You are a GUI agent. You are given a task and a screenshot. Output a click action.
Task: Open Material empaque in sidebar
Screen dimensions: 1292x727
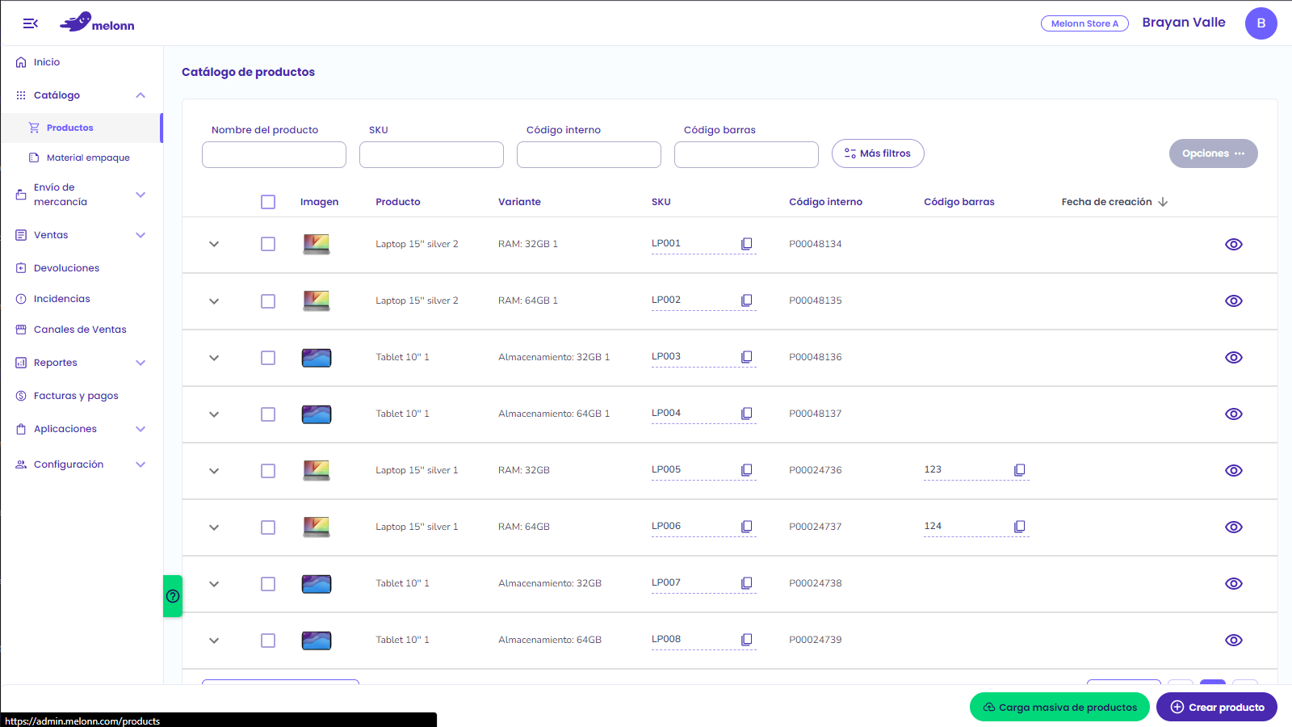pos(88,158)
